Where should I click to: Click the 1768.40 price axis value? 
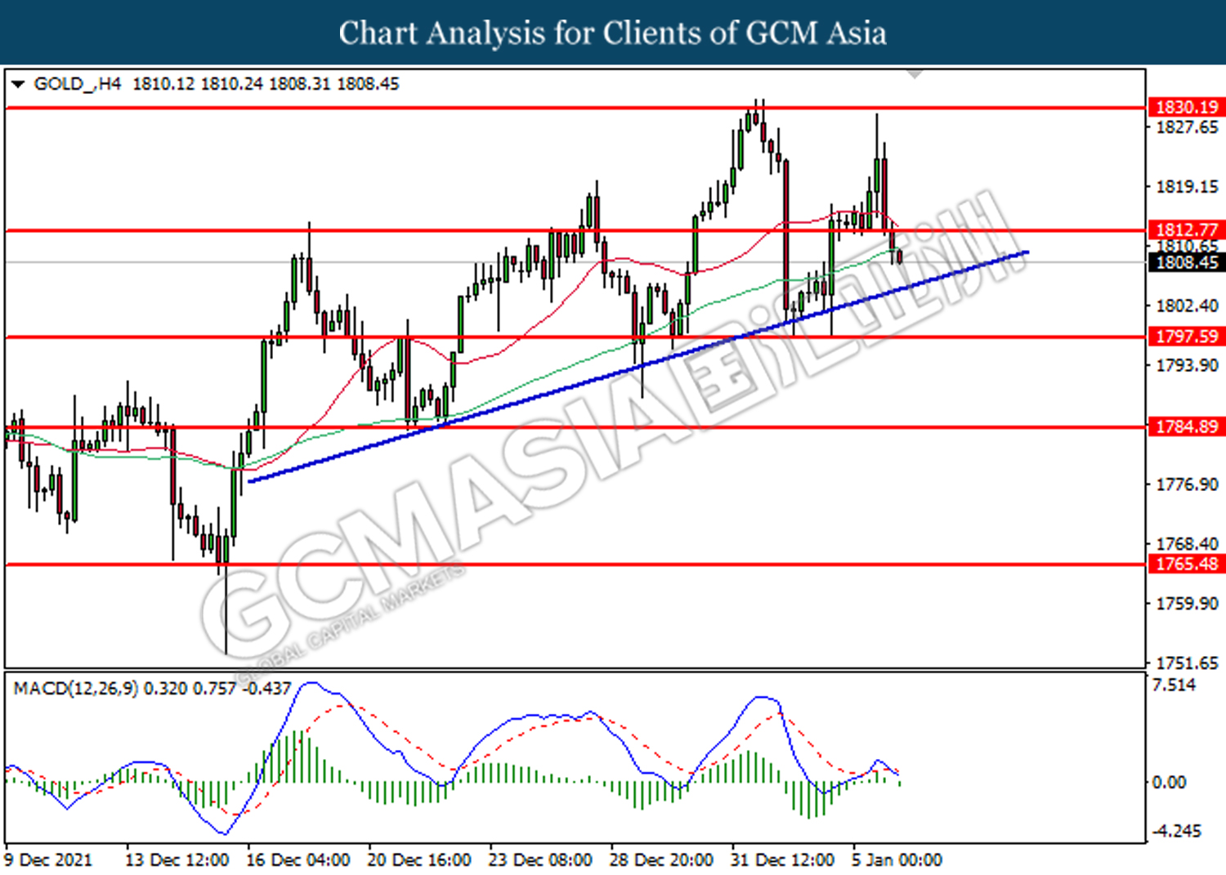click(1187, 544)
